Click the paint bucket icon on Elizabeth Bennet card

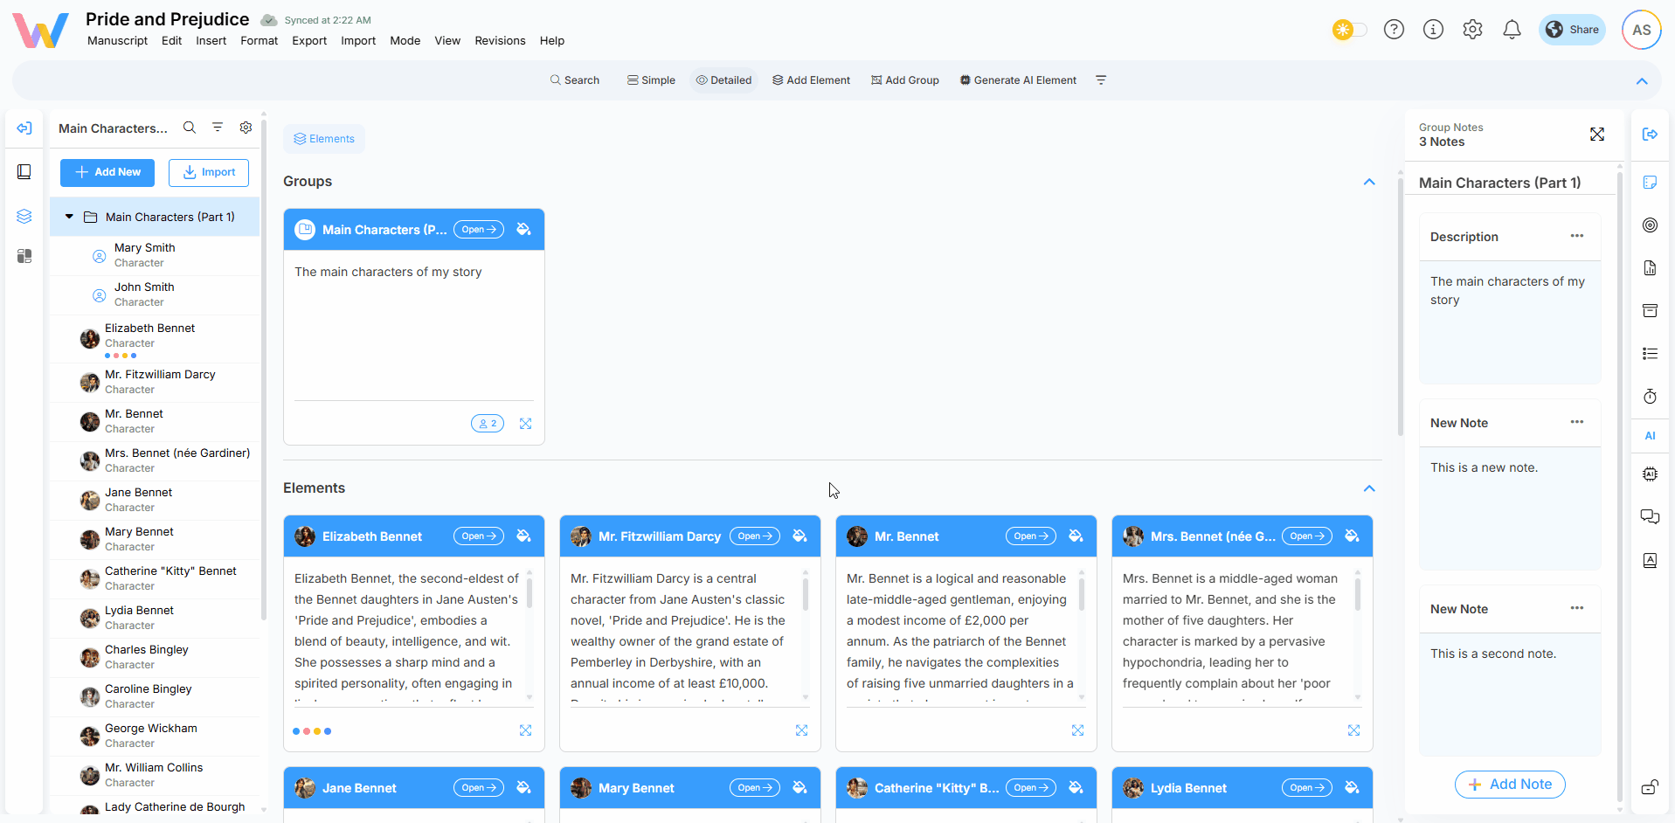click(x=523, y=536)
